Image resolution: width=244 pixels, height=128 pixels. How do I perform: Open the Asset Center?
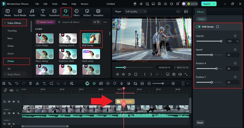(x=45, y=22)
